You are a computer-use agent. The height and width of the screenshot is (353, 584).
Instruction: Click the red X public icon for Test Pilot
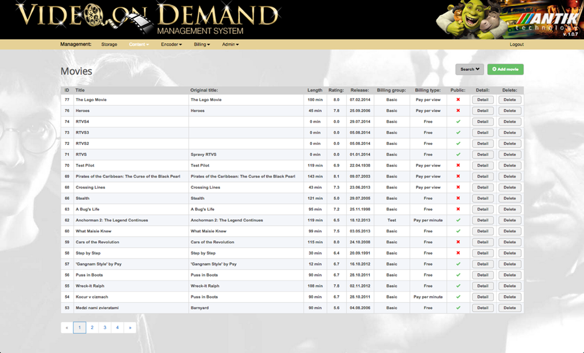point(458,165)
